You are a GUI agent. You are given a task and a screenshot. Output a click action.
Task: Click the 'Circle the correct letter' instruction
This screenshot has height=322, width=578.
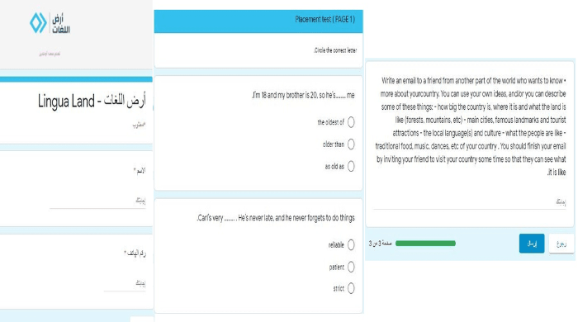[x=335, y=50]
